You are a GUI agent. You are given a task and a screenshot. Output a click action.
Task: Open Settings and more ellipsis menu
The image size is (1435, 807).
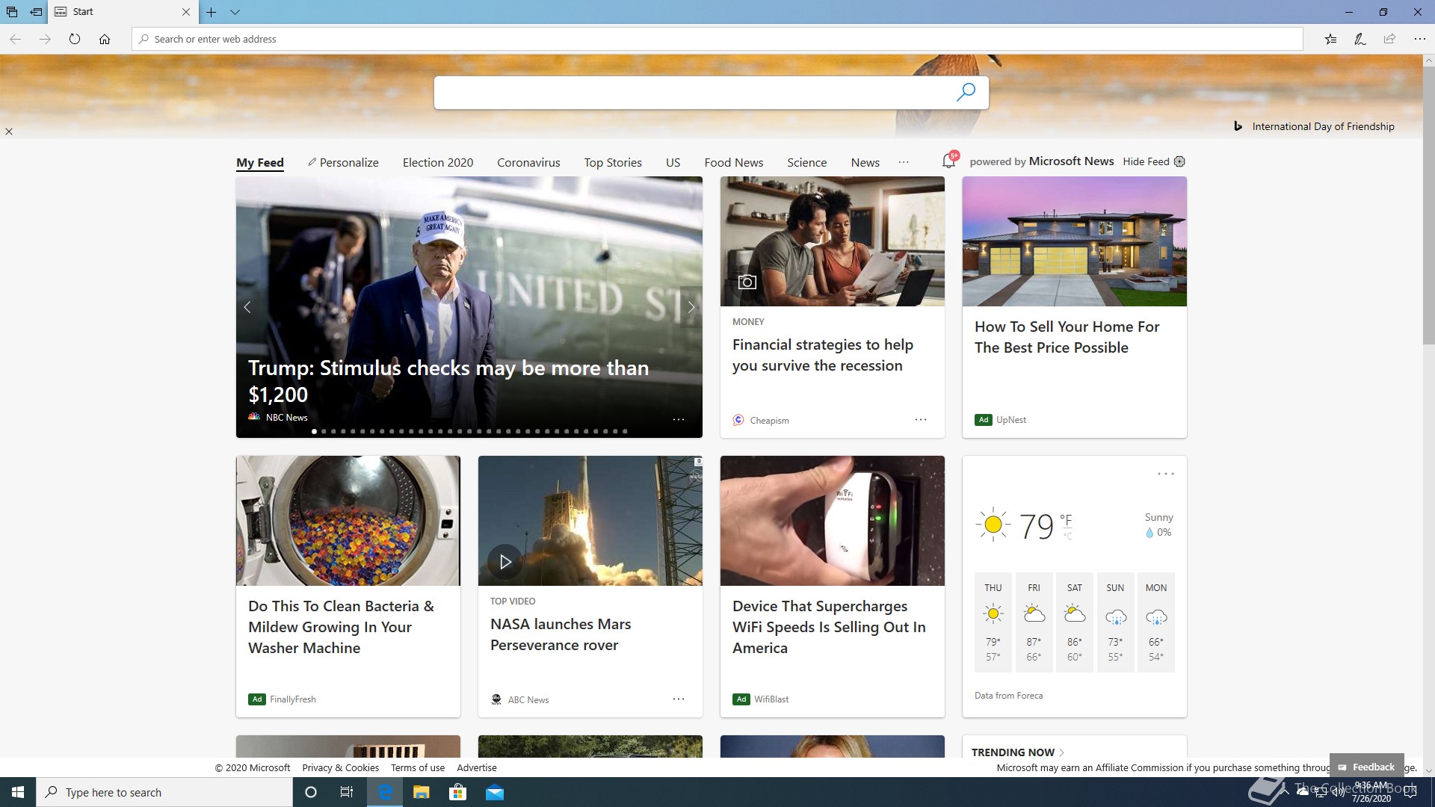(x=1419, y=39)
